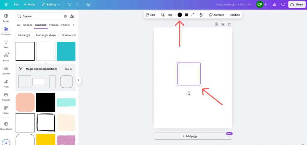Duplicate the page with copy icon

tap(223, 24)
